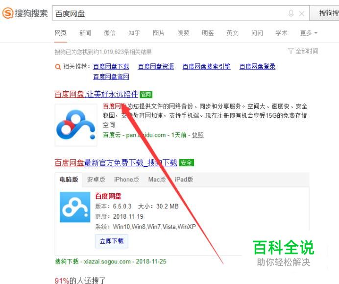Image resolution: width=339 pixels, height=284 pixels.
Task: Select the 电脑版 download tab
Action: (x=69, y=180)
